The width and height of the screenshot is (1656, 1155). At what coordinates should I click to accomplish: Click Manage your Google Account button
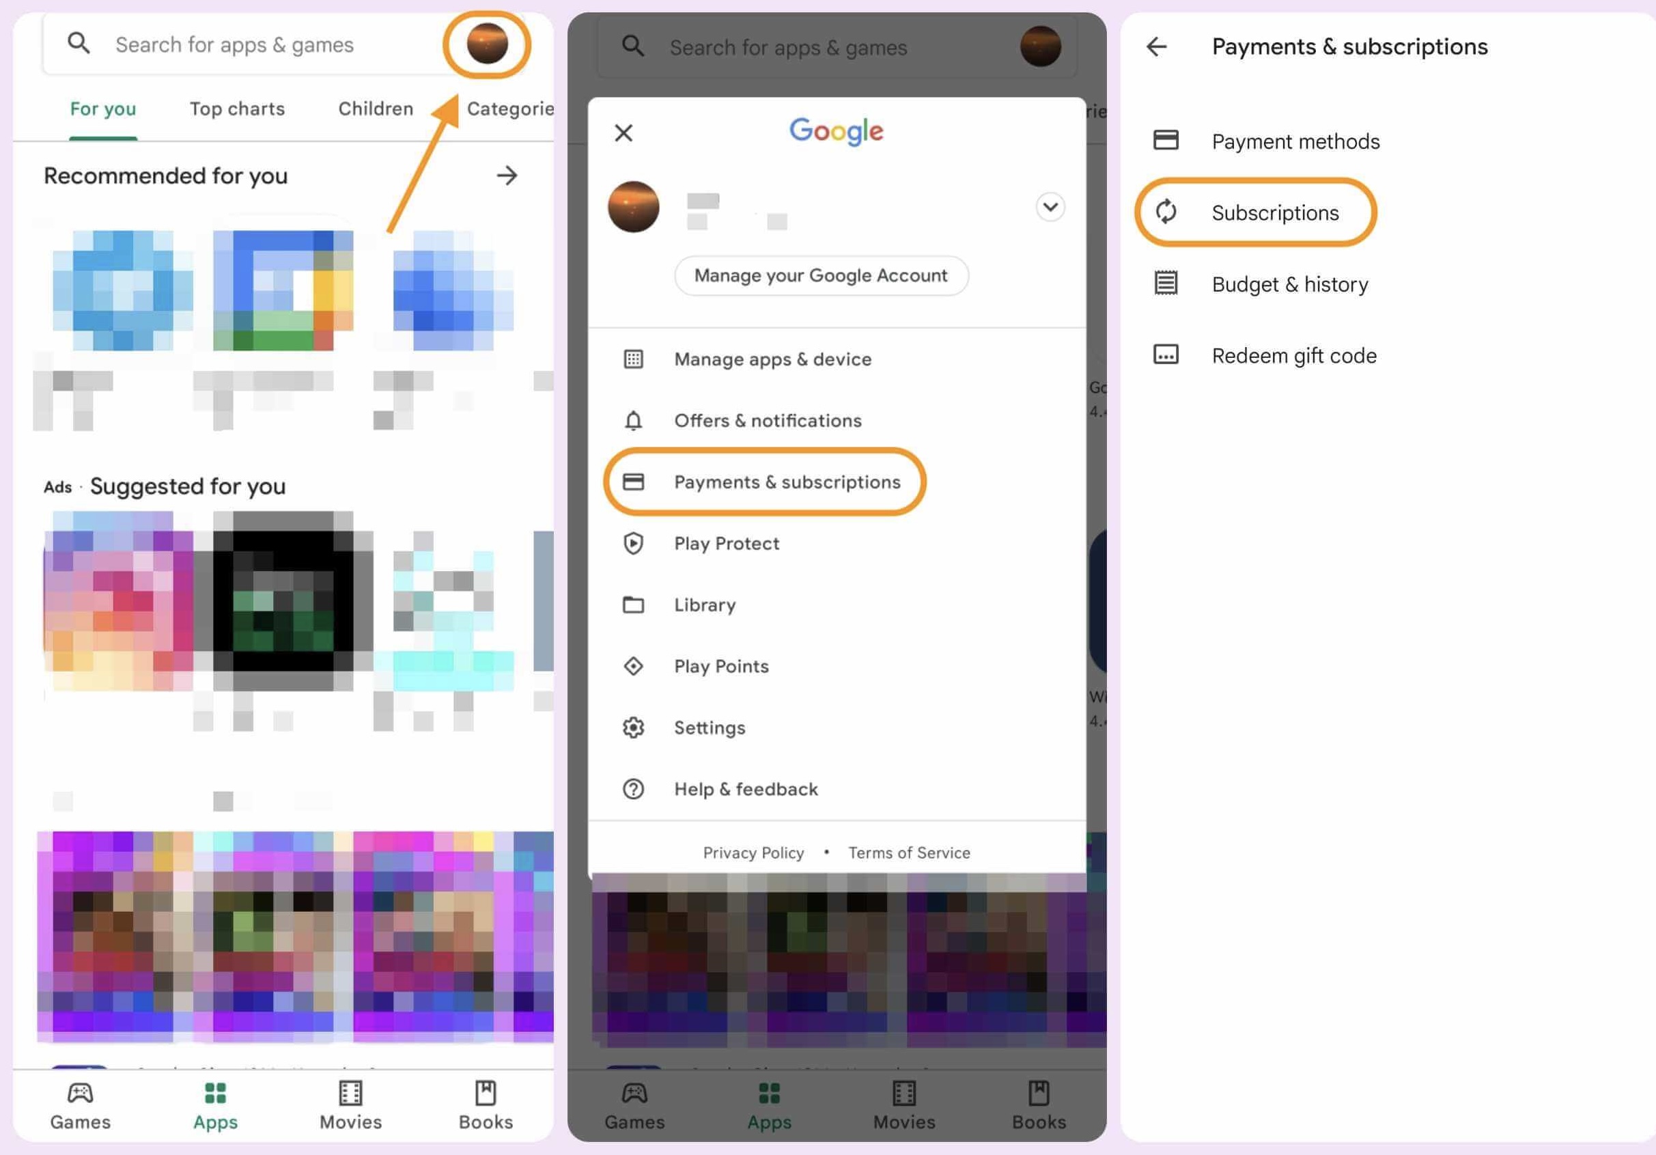pos(821,275)
